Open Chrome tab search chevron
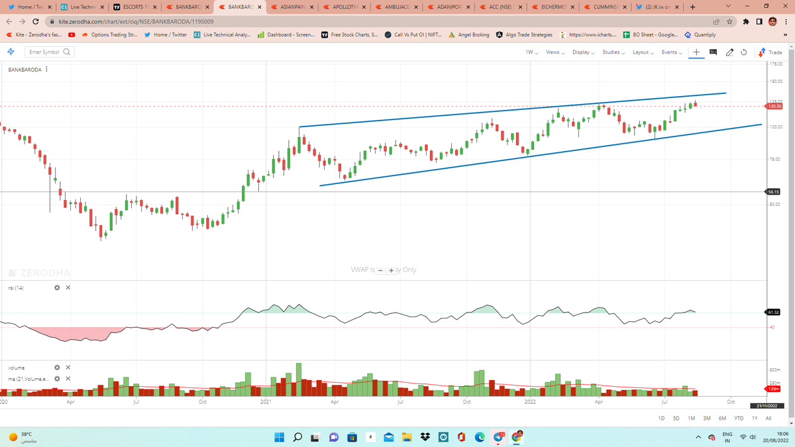This screenshot has height=447, width=795. pos(727,7)
